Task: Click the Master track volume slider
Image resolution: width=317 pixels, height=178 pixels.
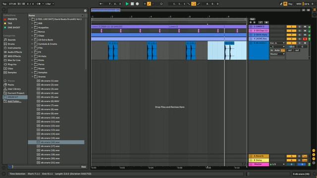Action: click(x=291, y=165)
